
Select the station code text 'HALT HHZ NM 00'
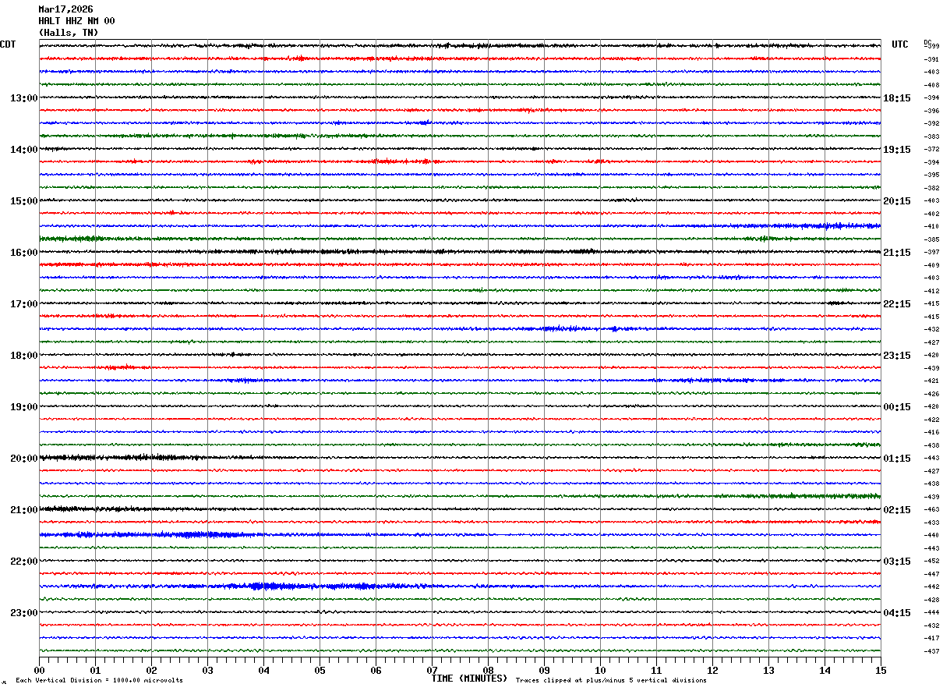pyautogui.click(x=76, y=21)
